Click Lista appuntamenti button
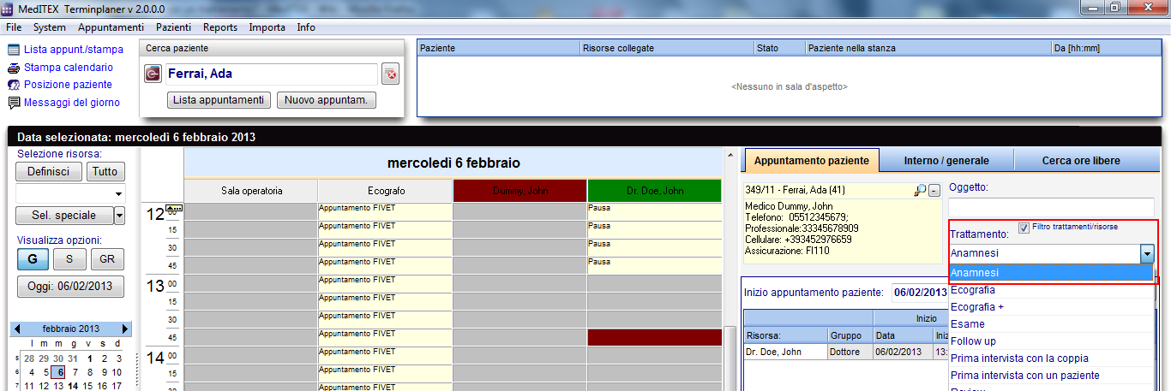Viewport: 1171px width, 391px height. click(219, 100)
